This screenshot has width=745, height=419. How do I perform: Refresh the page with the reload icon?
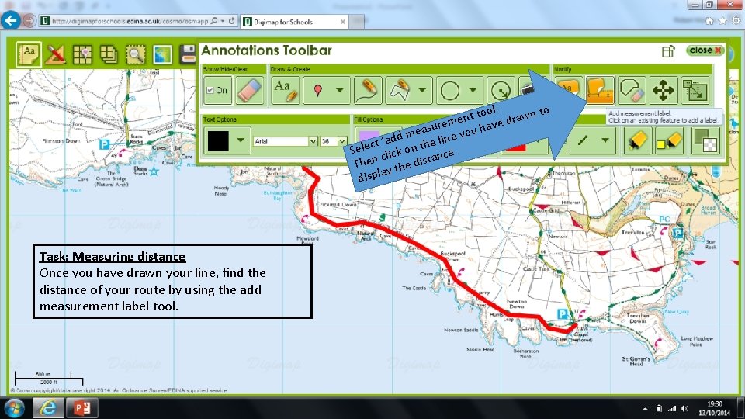pos(232,21)
